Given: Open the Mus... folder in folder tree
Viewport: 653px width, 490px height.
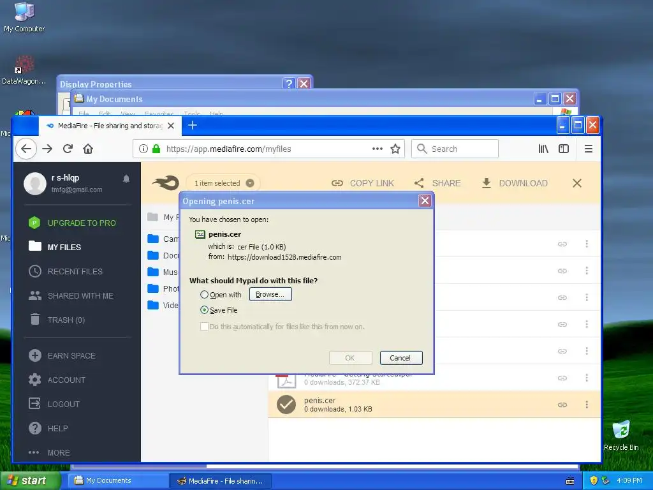Looking at the screenshot, I should pyautogui.click(x=163, y=272).
